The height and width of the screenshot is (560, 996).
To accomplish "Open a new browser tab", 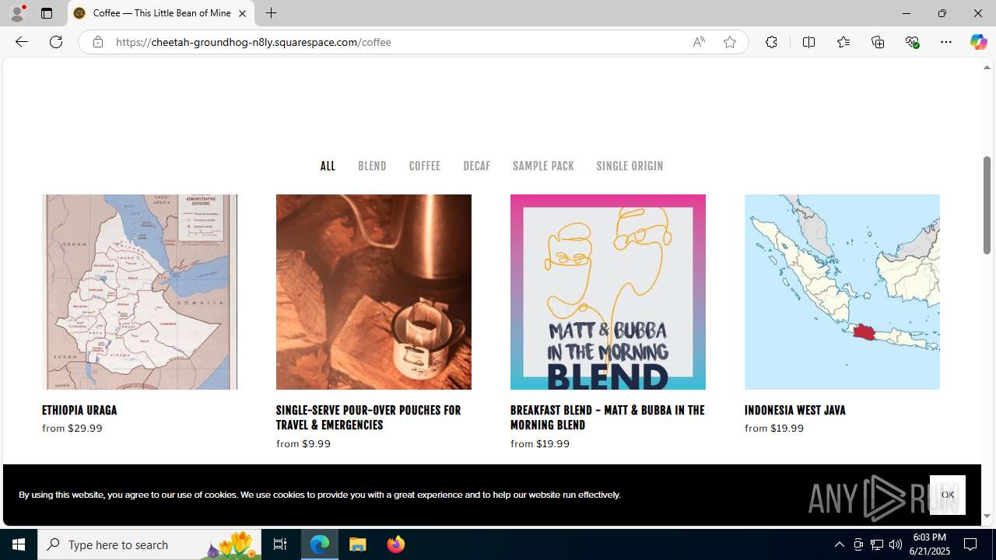I will [x=271, y=13].
